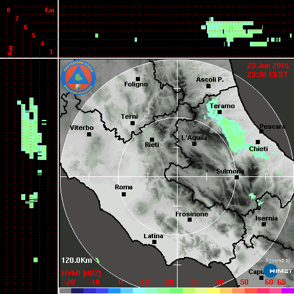The height and width of the screenshot is (294, 294).
Task: Click the Protezione Civile Abruzzo logo
Action: pyautogui.click(x=78, y=78)
